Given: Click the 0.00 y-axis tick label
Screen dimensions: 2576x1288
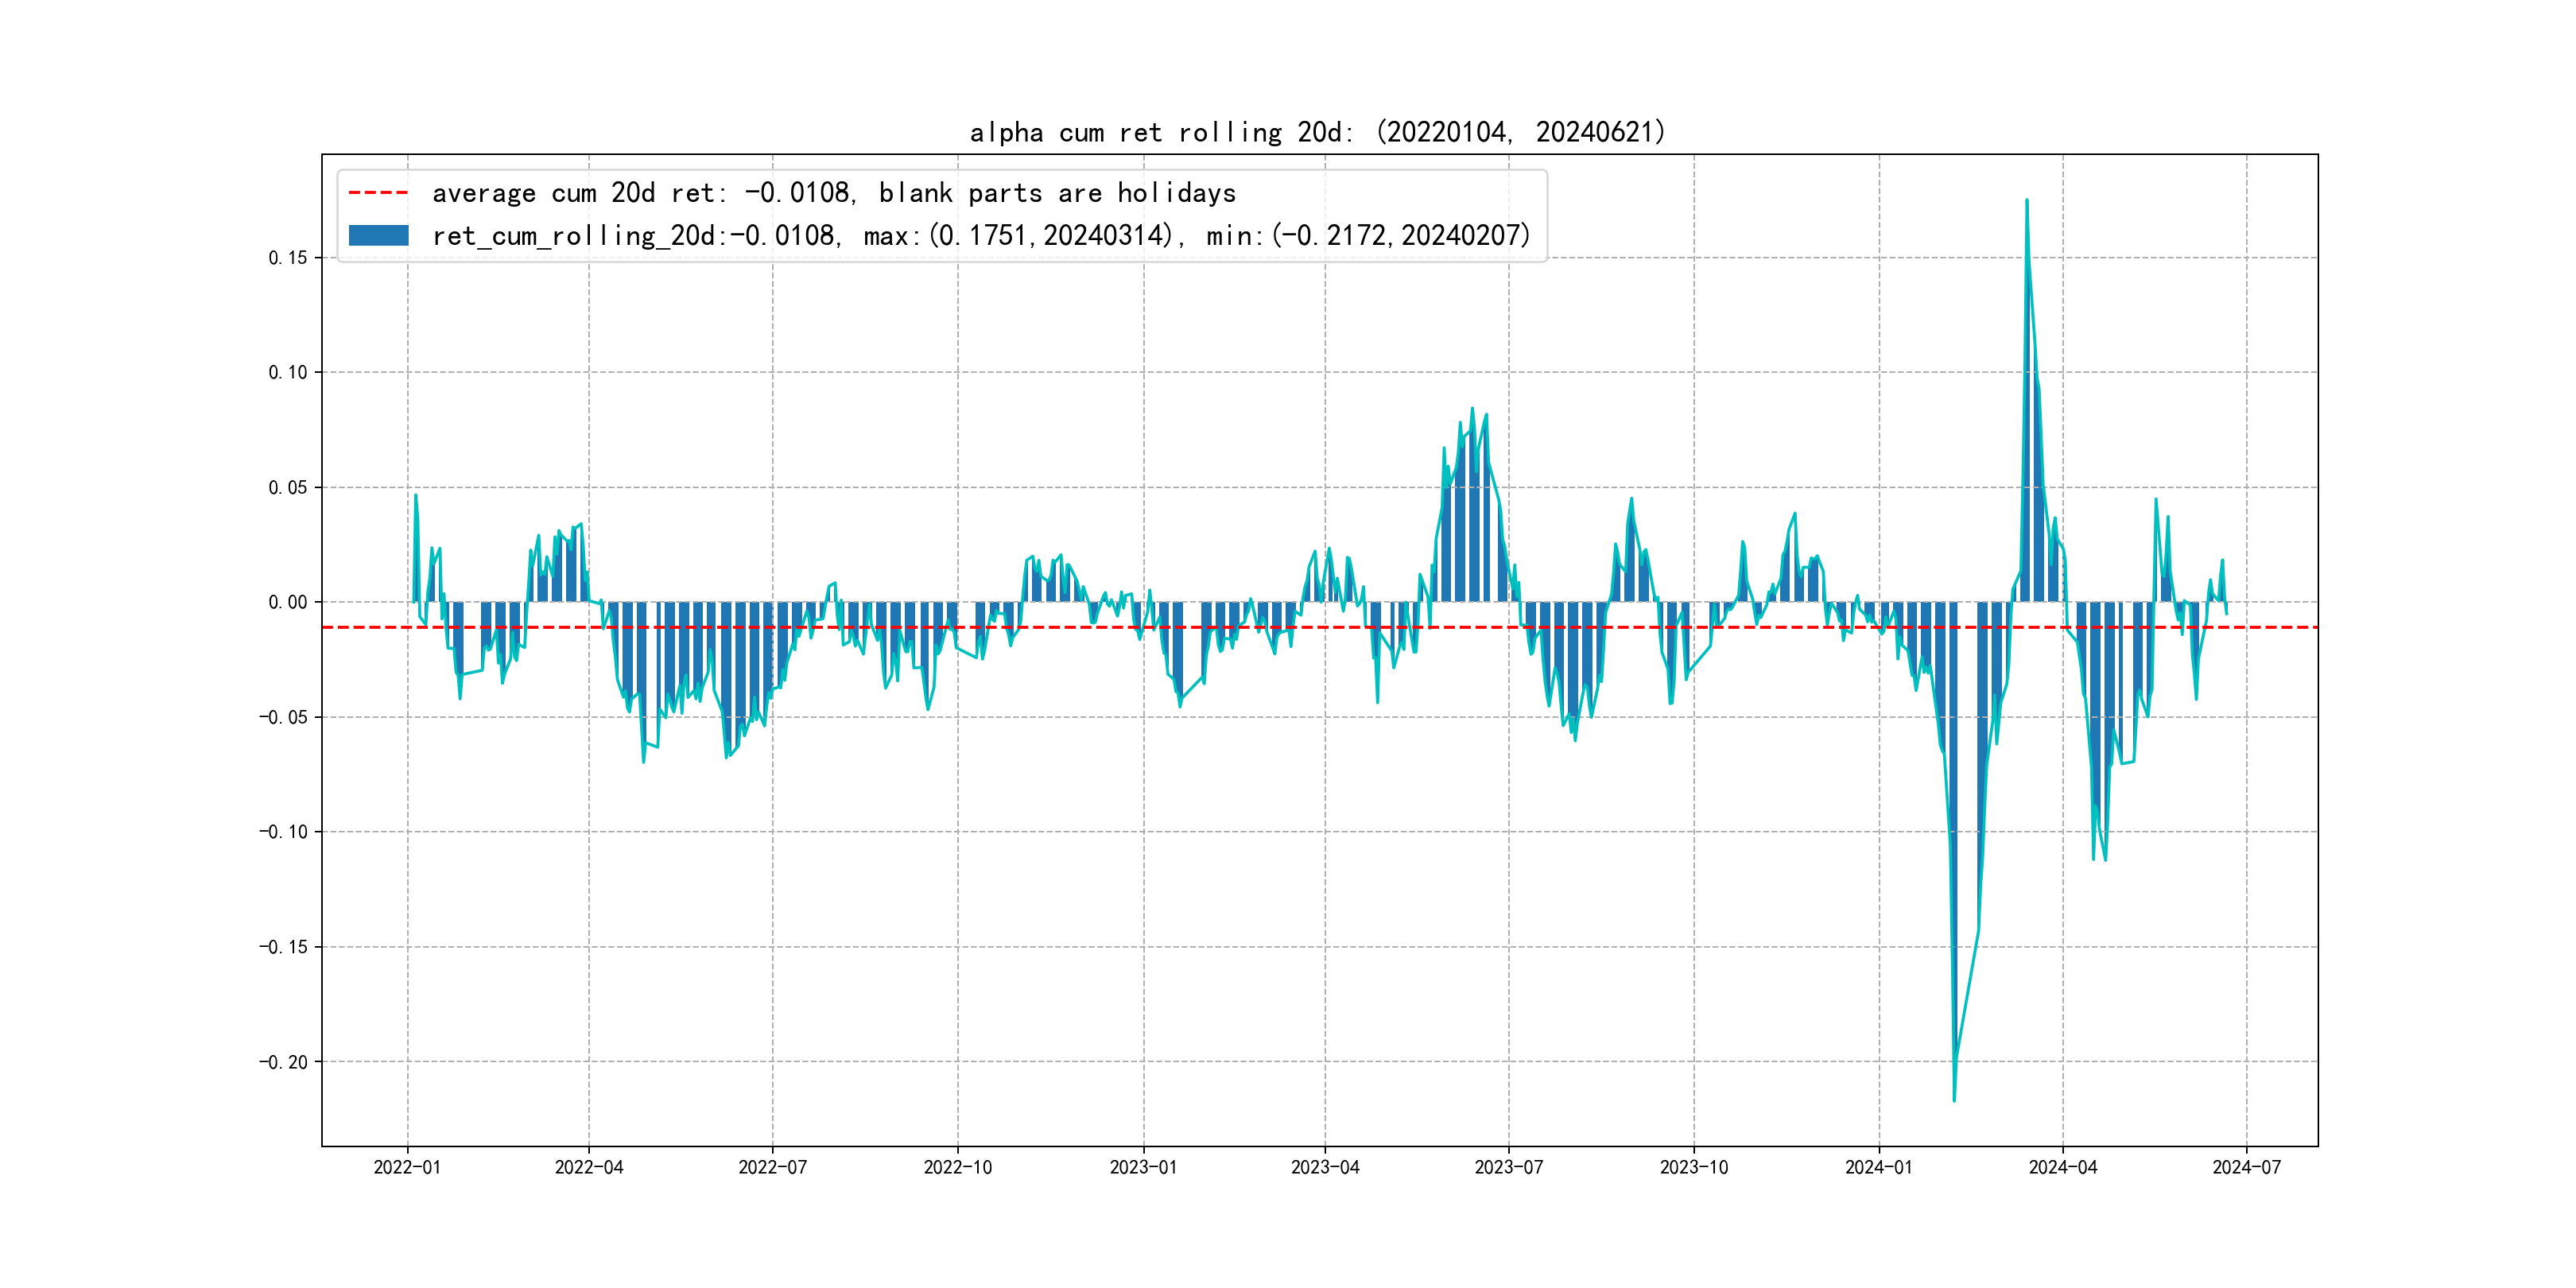Looking at the screenshot, I should coord(288,602).
